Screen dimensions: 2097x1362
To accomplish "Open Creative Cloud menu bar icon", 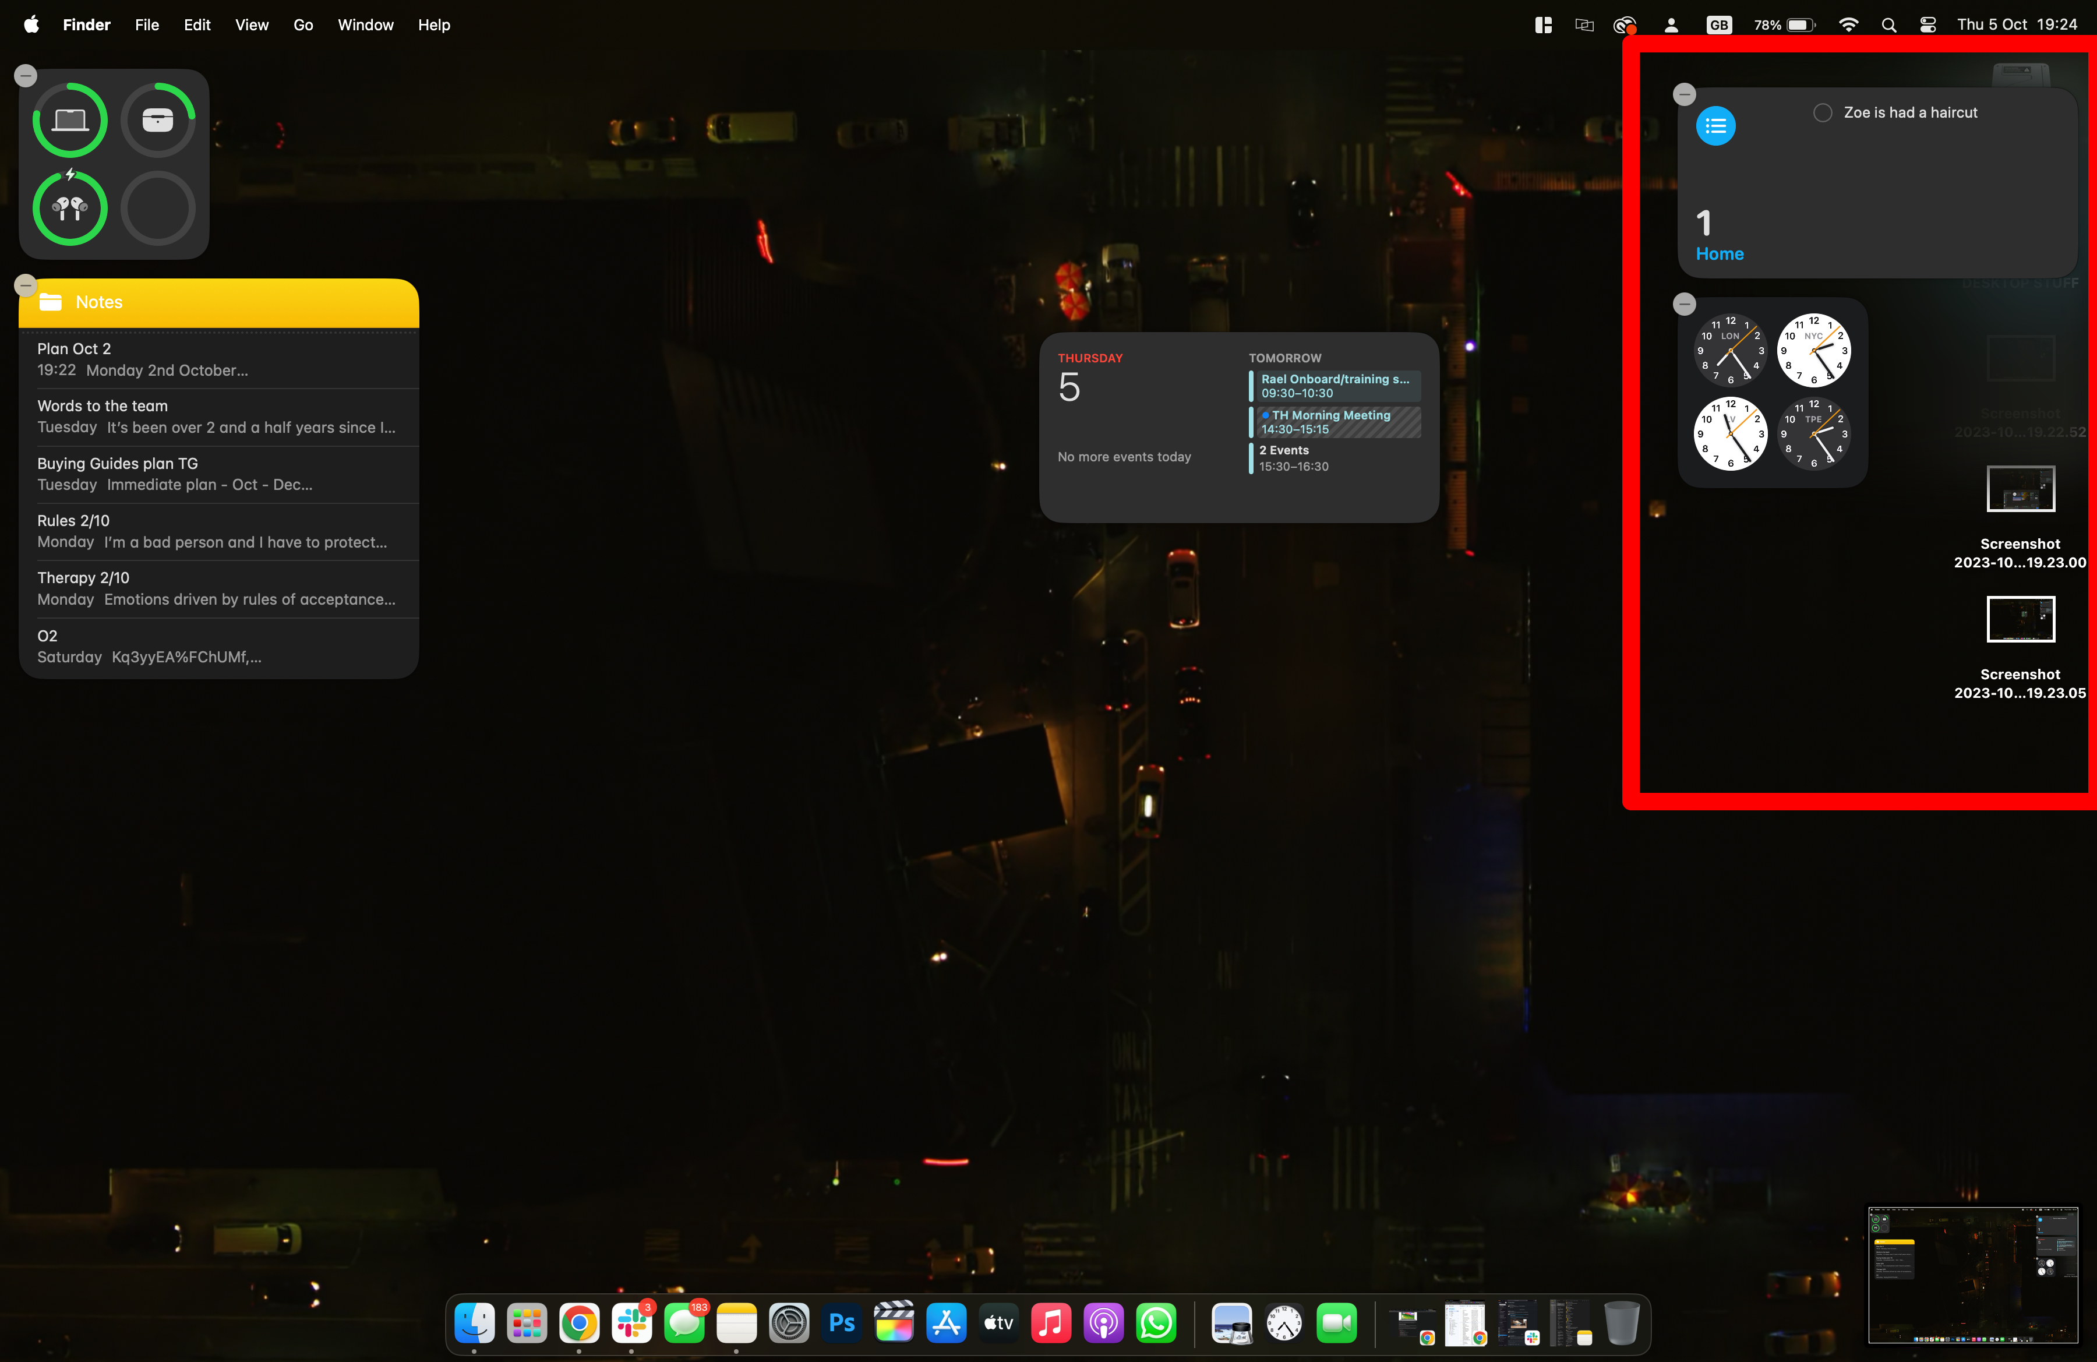I will (1624, 24).
